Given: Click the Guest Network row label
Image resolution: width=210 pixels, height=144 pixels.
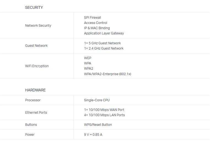Looking at the screenshot, I should [x=36, y=46].
